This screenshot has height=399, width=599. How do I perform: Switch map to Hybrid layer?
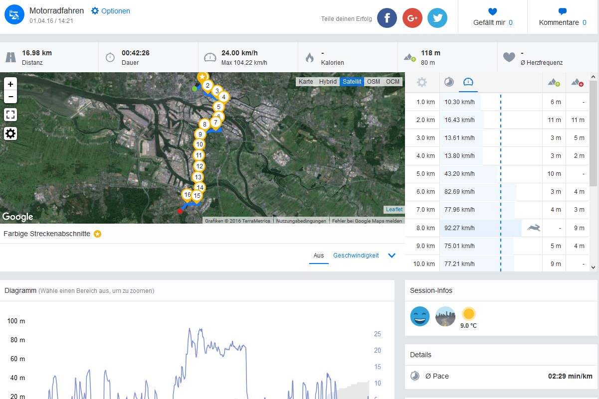click(328, 82)
